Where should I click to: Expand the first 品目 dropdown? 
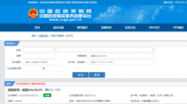coord(39,50)
